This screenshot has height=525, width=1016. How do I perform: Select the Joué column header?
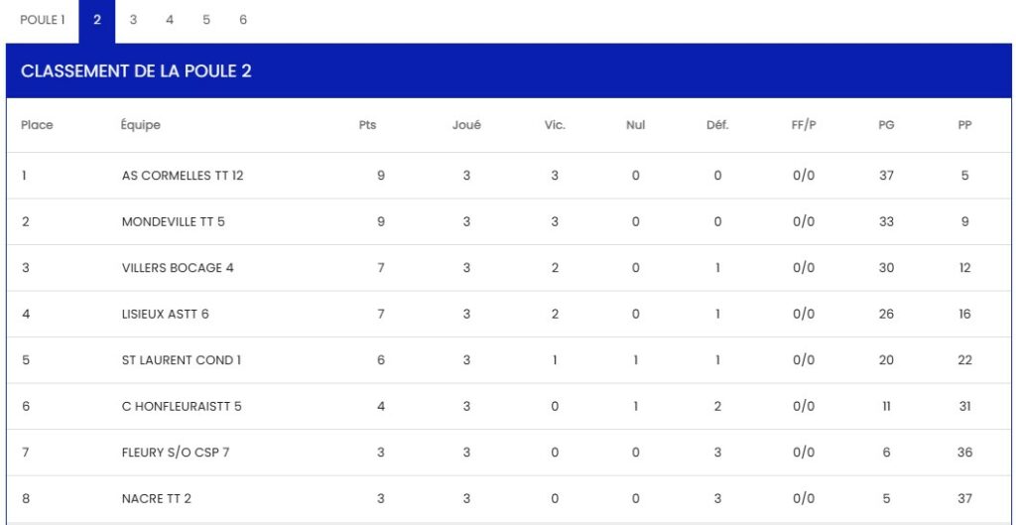[x=466, y=125]
